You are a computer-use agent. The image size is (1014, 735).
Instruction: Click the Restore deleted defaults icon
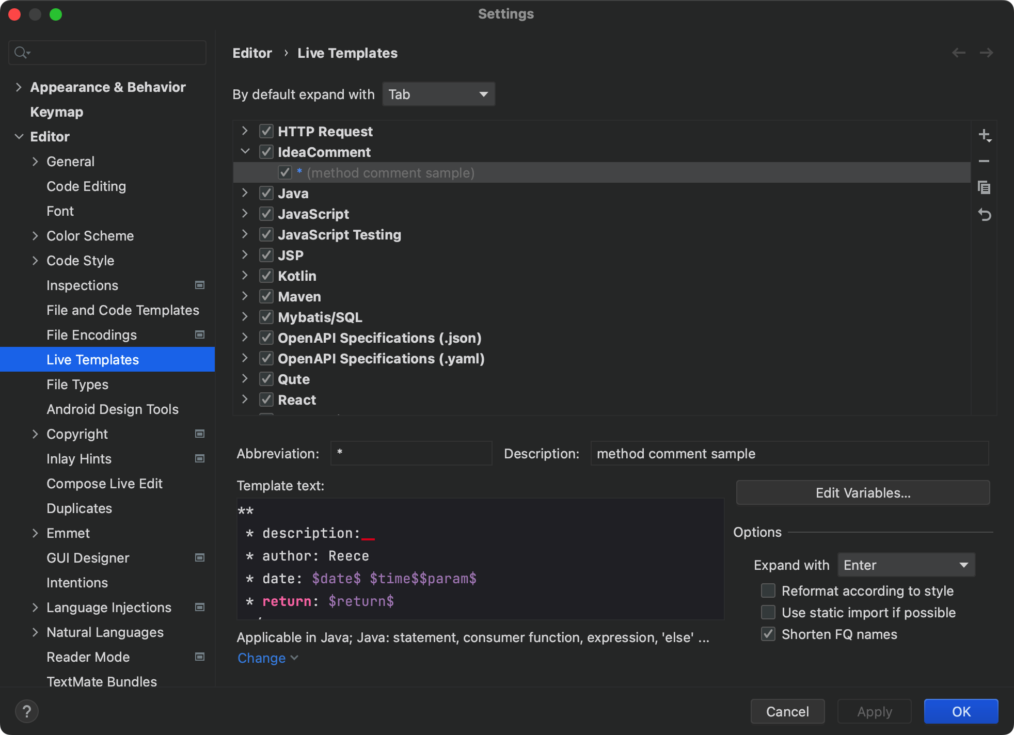pos(985,214)
